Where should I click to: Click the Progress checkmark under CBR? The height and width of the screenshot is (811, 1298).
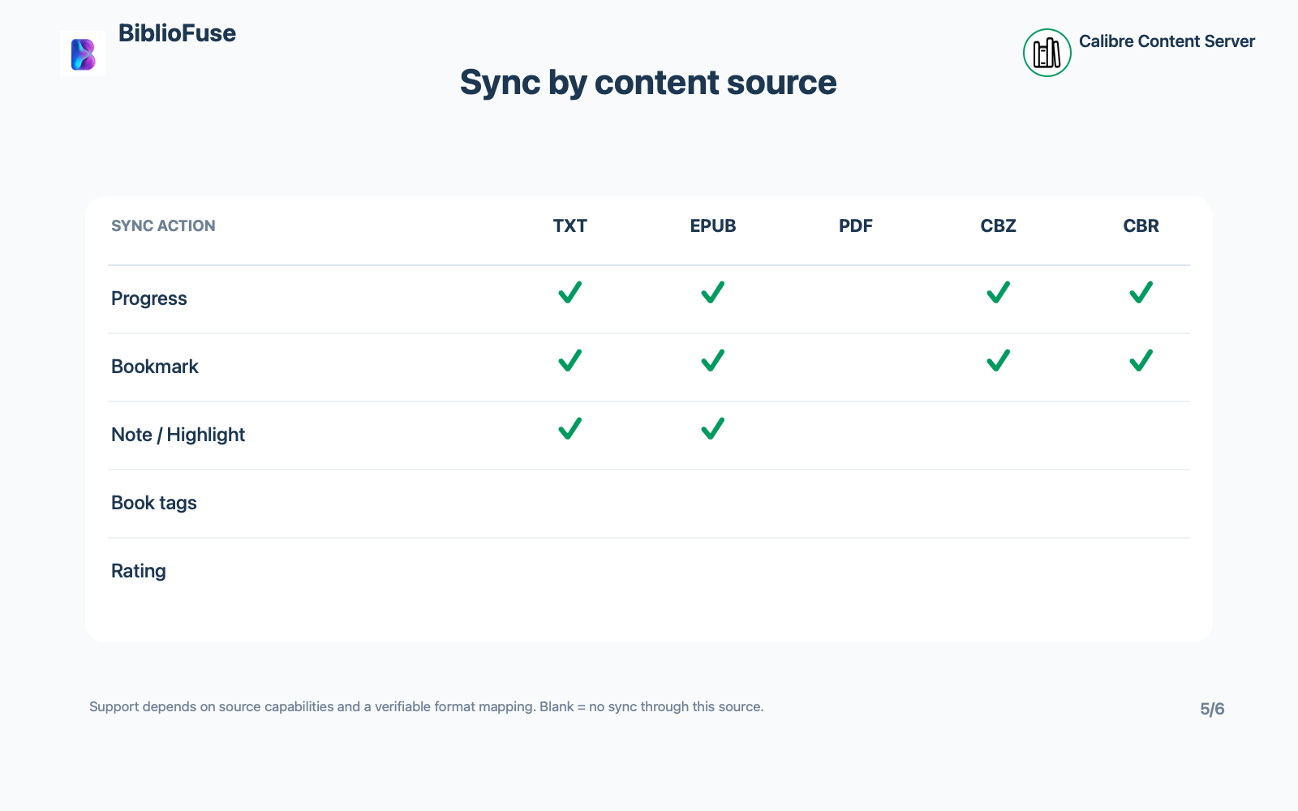[1141, 292]
